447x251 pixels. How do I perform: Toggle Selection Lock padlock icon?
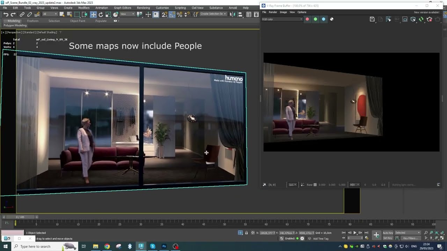[247, 233]
